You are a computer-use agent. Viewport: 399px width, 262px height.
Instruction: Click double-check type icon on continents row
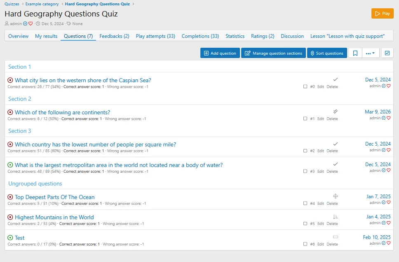pos(336,111)
